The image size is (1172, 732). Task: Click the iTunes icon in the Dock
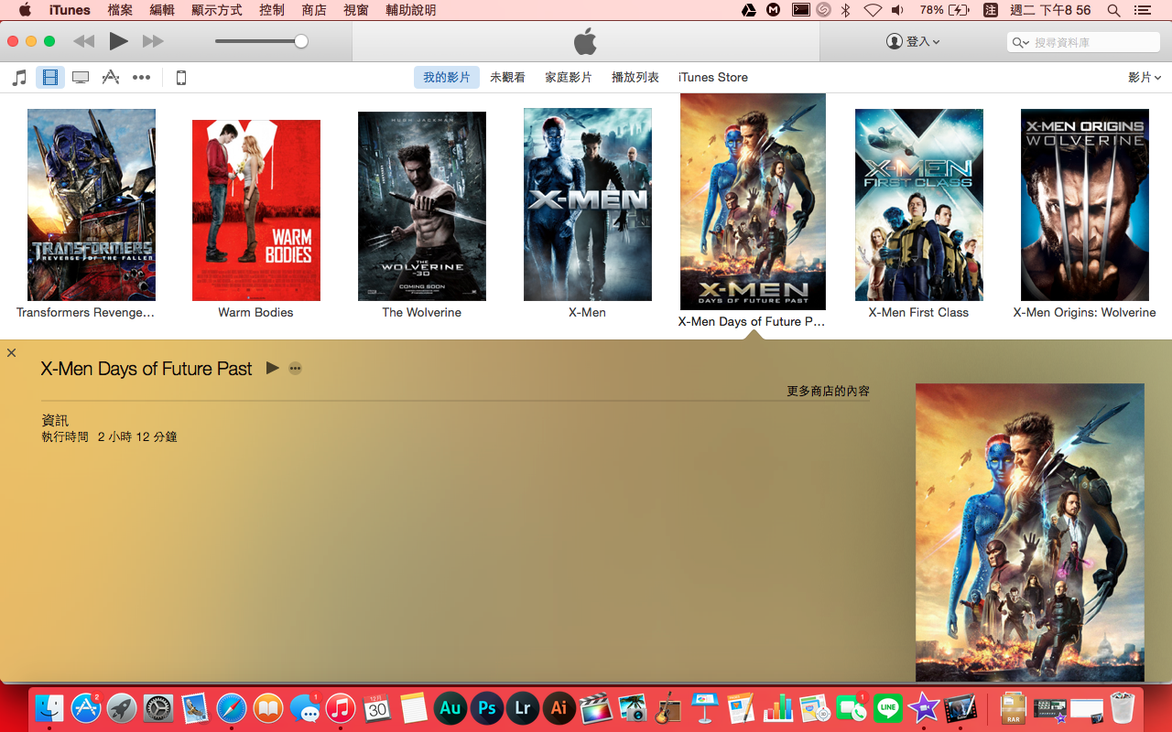(x=341, y=707)
